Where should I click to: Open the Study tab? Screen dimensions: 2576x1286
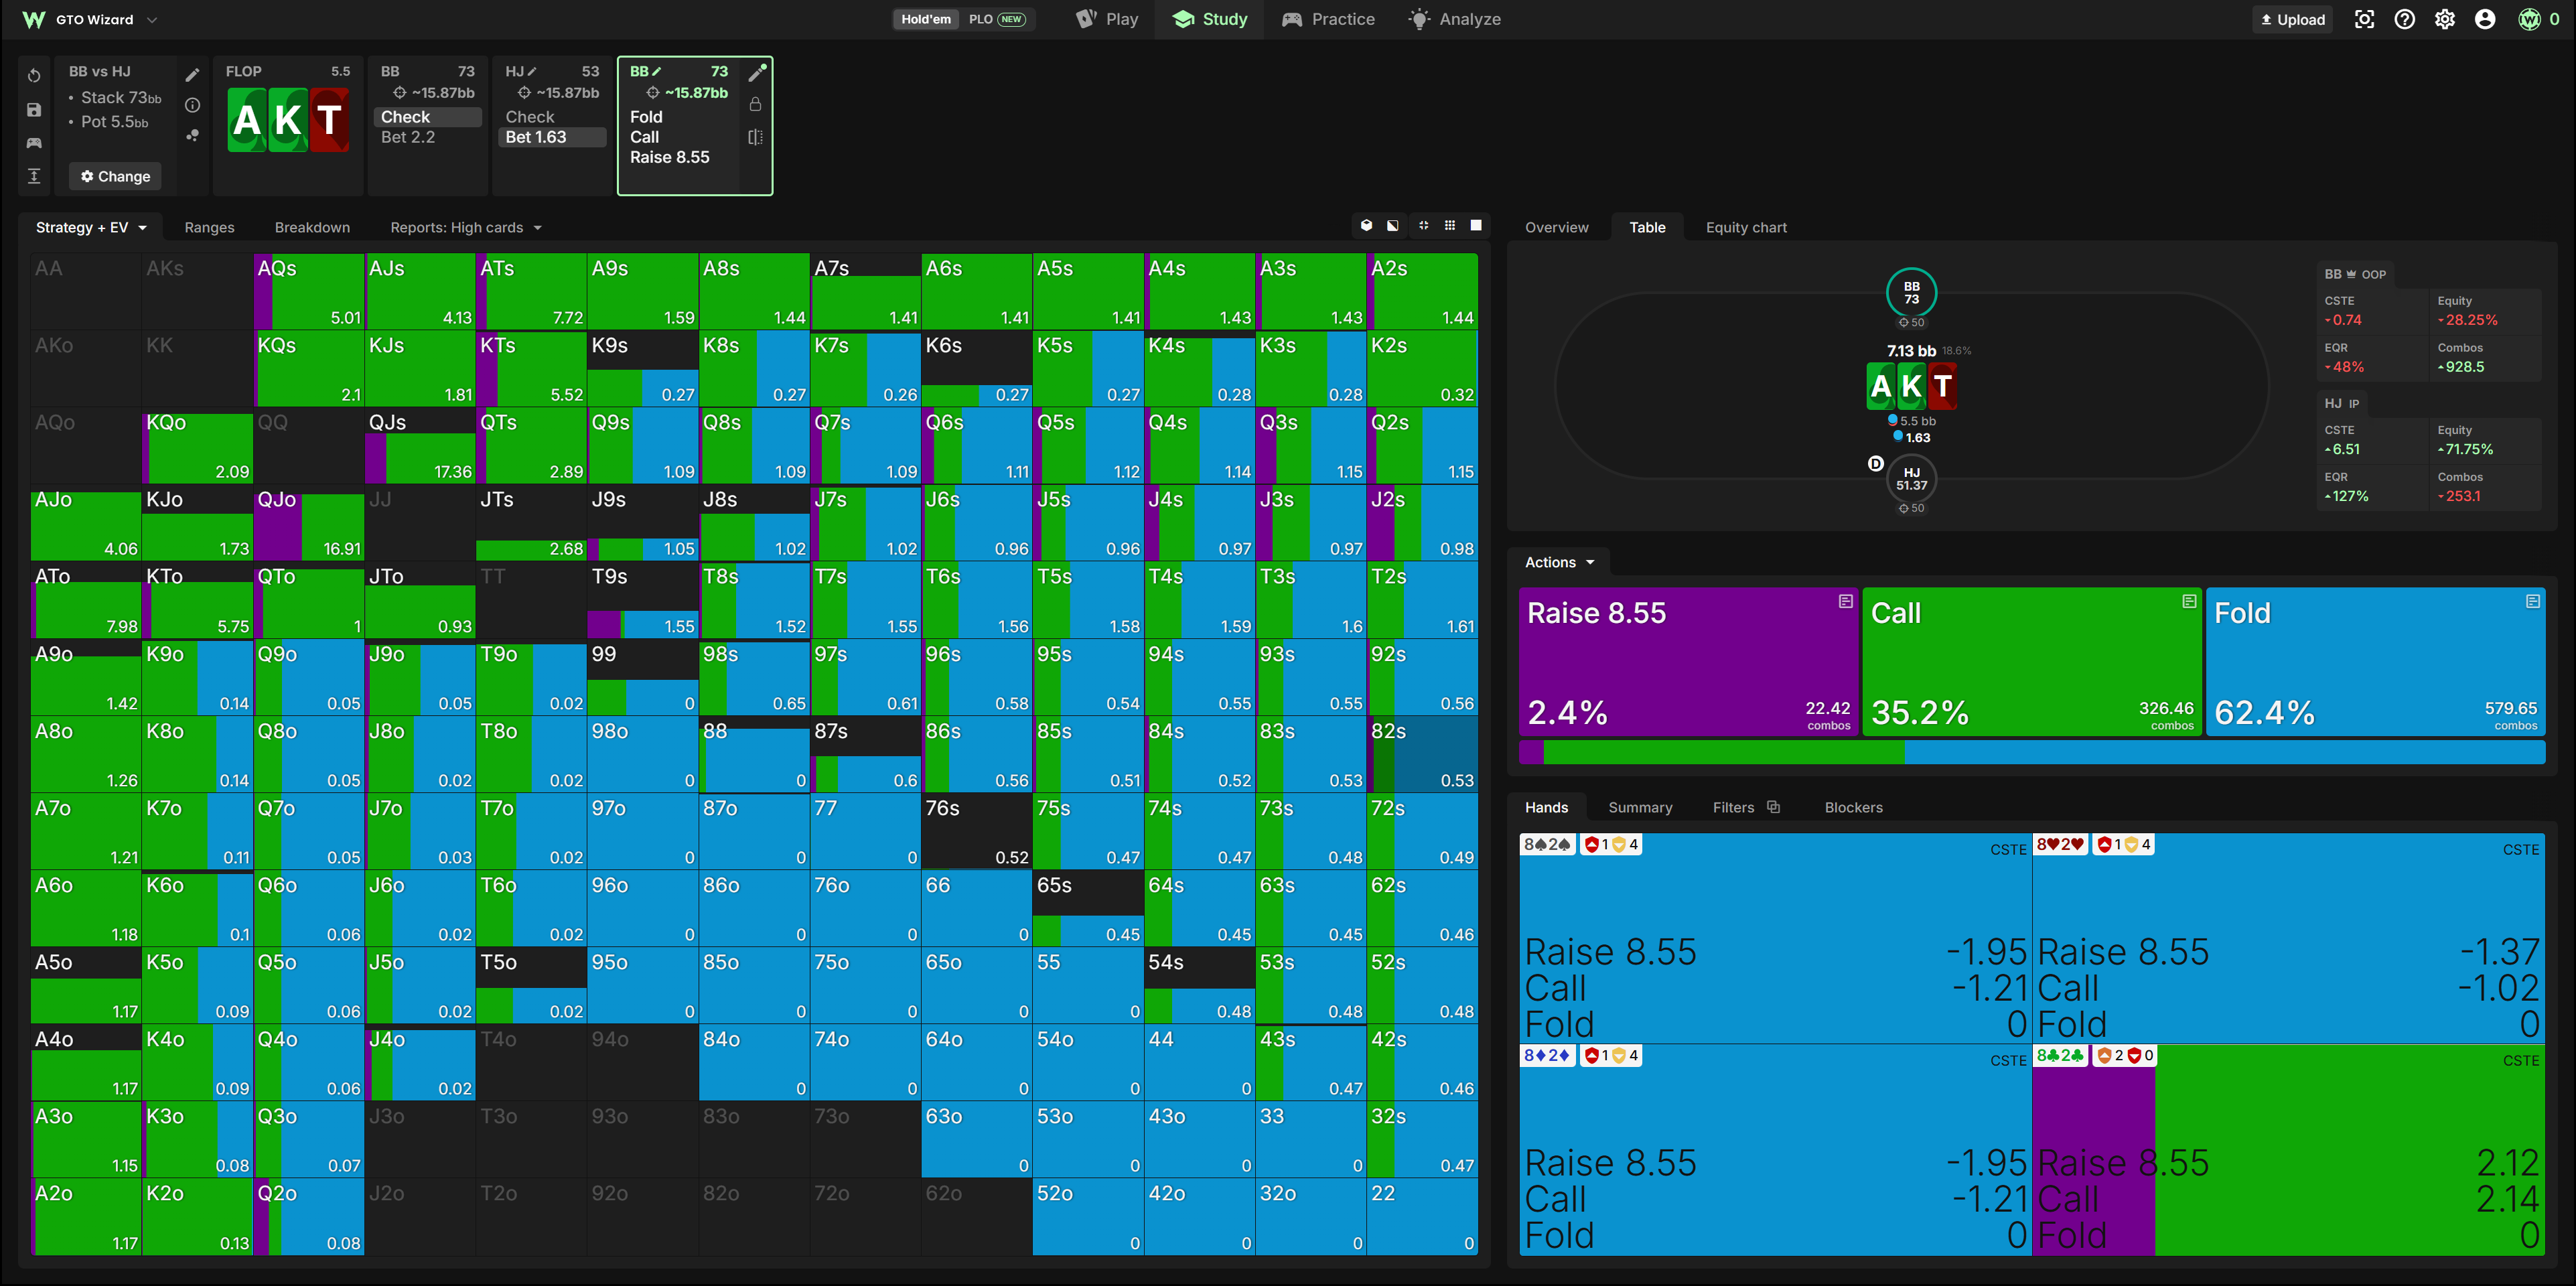tap(1210, 19)
